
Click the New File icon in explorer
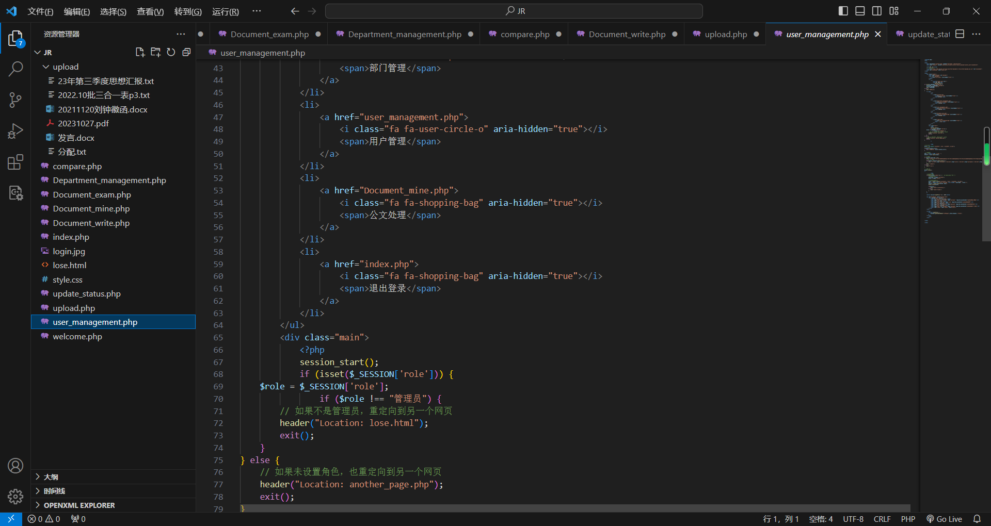point(140,52)
